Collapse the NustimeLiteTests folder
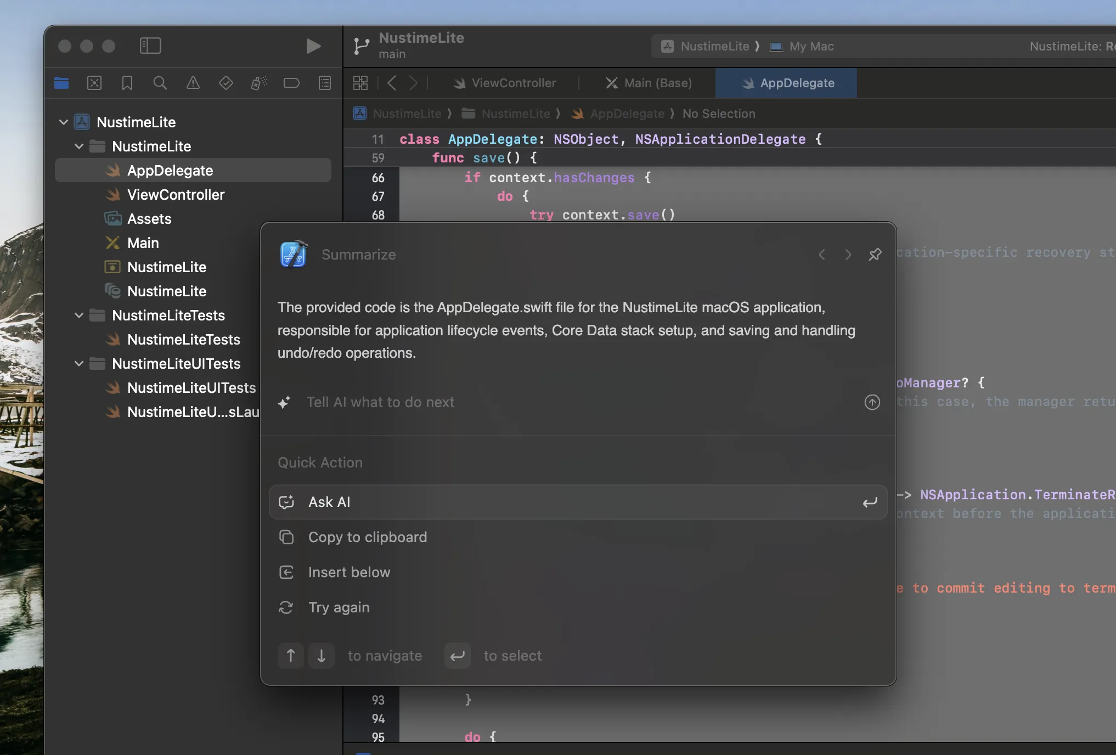The width and height of the screenshot is (1116, 755). coord(79,315)
